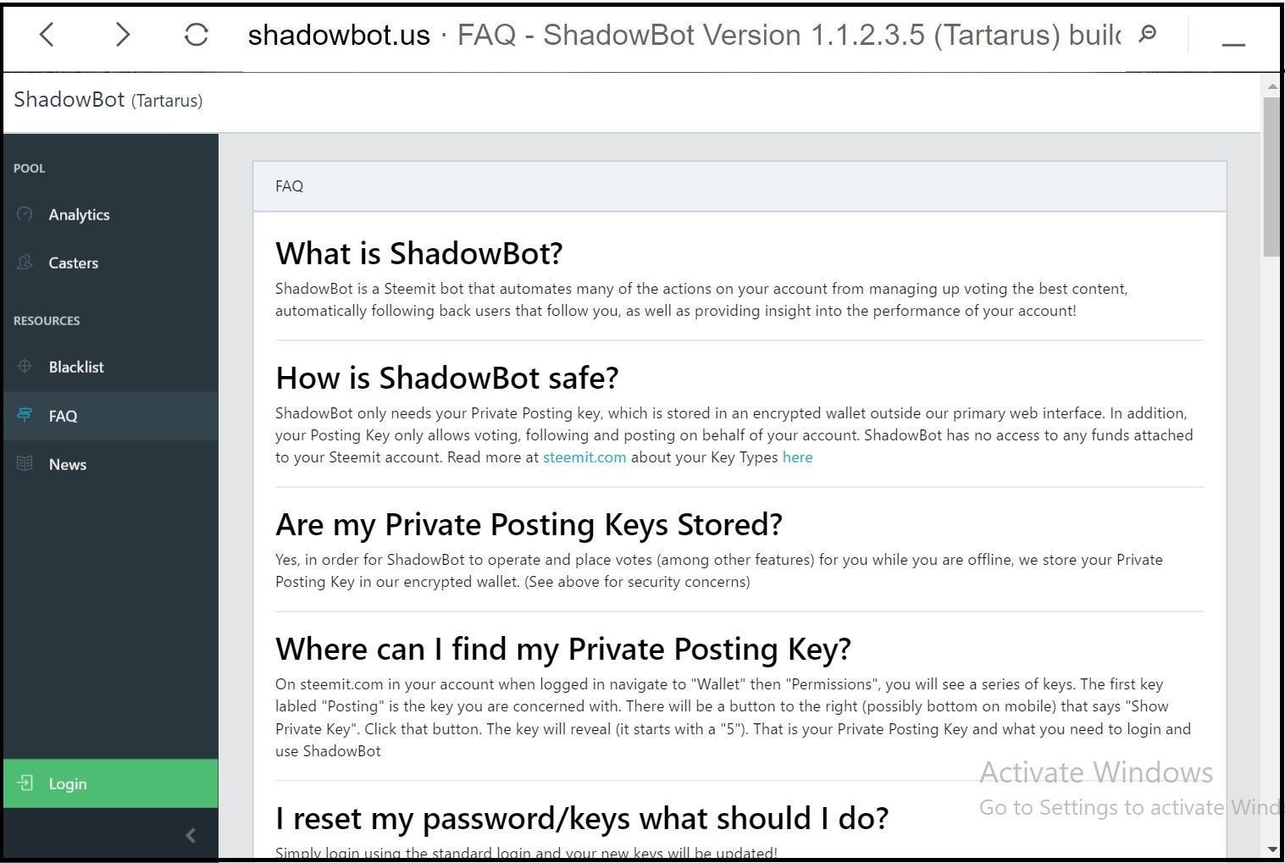Viewport: 1285px width, 863px height.
Task: Select the Casters sidebar icon
Action: point(25,263)
